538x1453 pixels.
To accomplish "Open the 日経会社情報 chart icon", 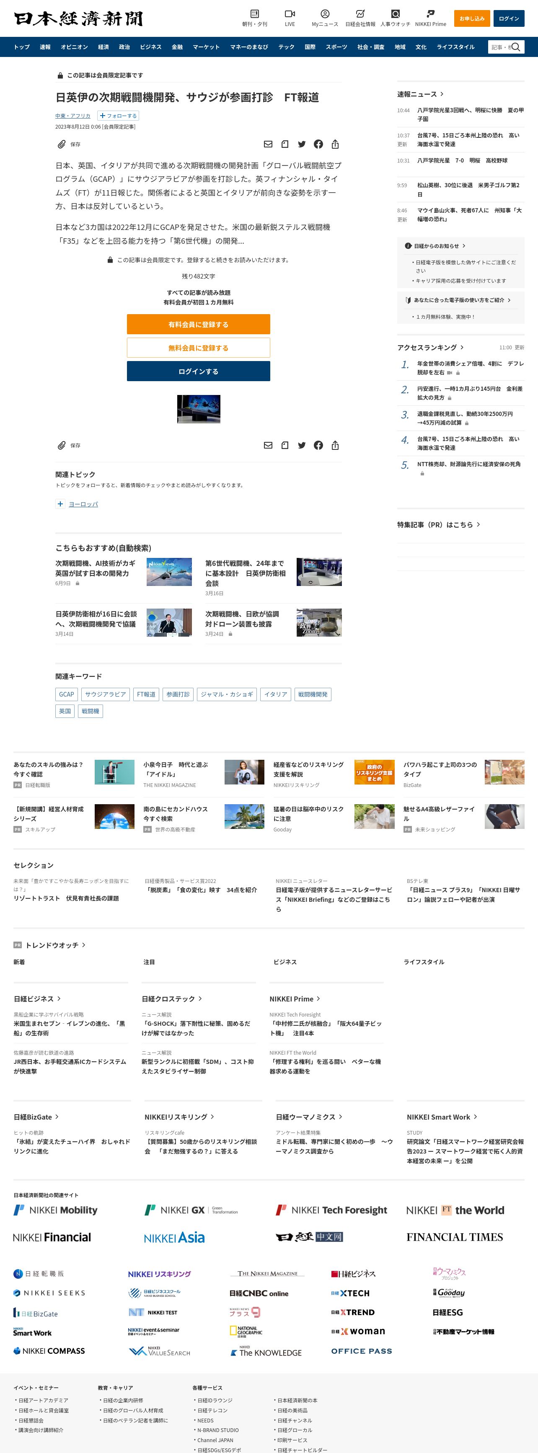I will tap(360, 13).
